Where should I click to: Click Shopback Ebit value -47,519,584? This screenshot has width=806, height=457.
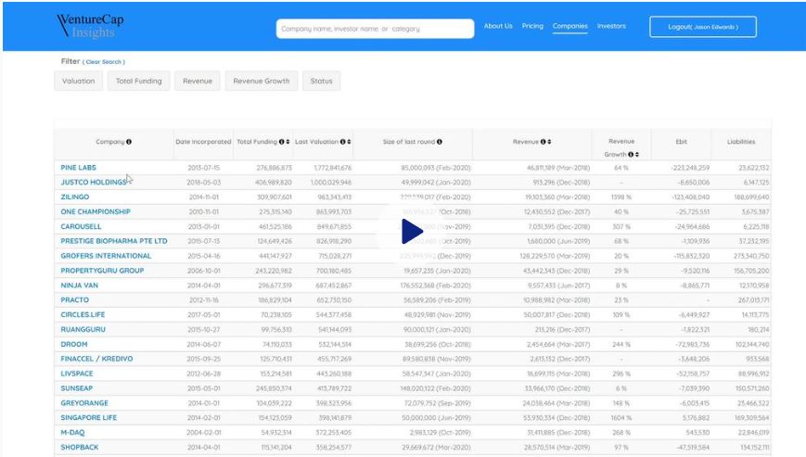(694, 447)
